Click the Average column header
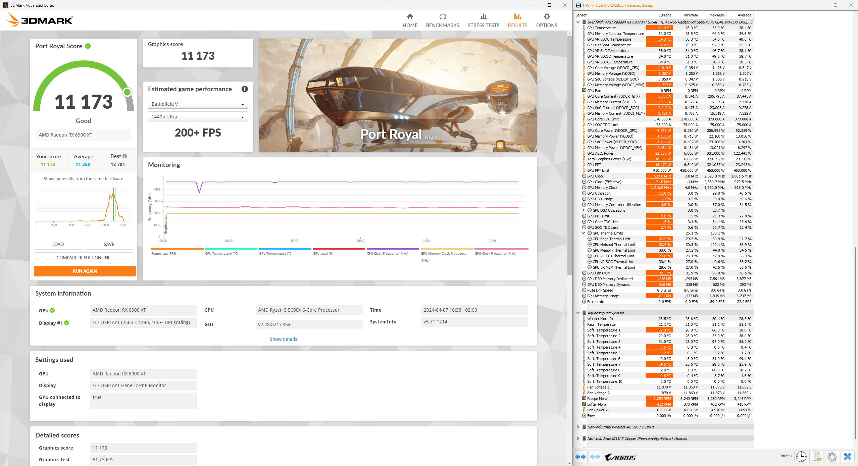Screen dimensions: 858x466 point(740,15)
